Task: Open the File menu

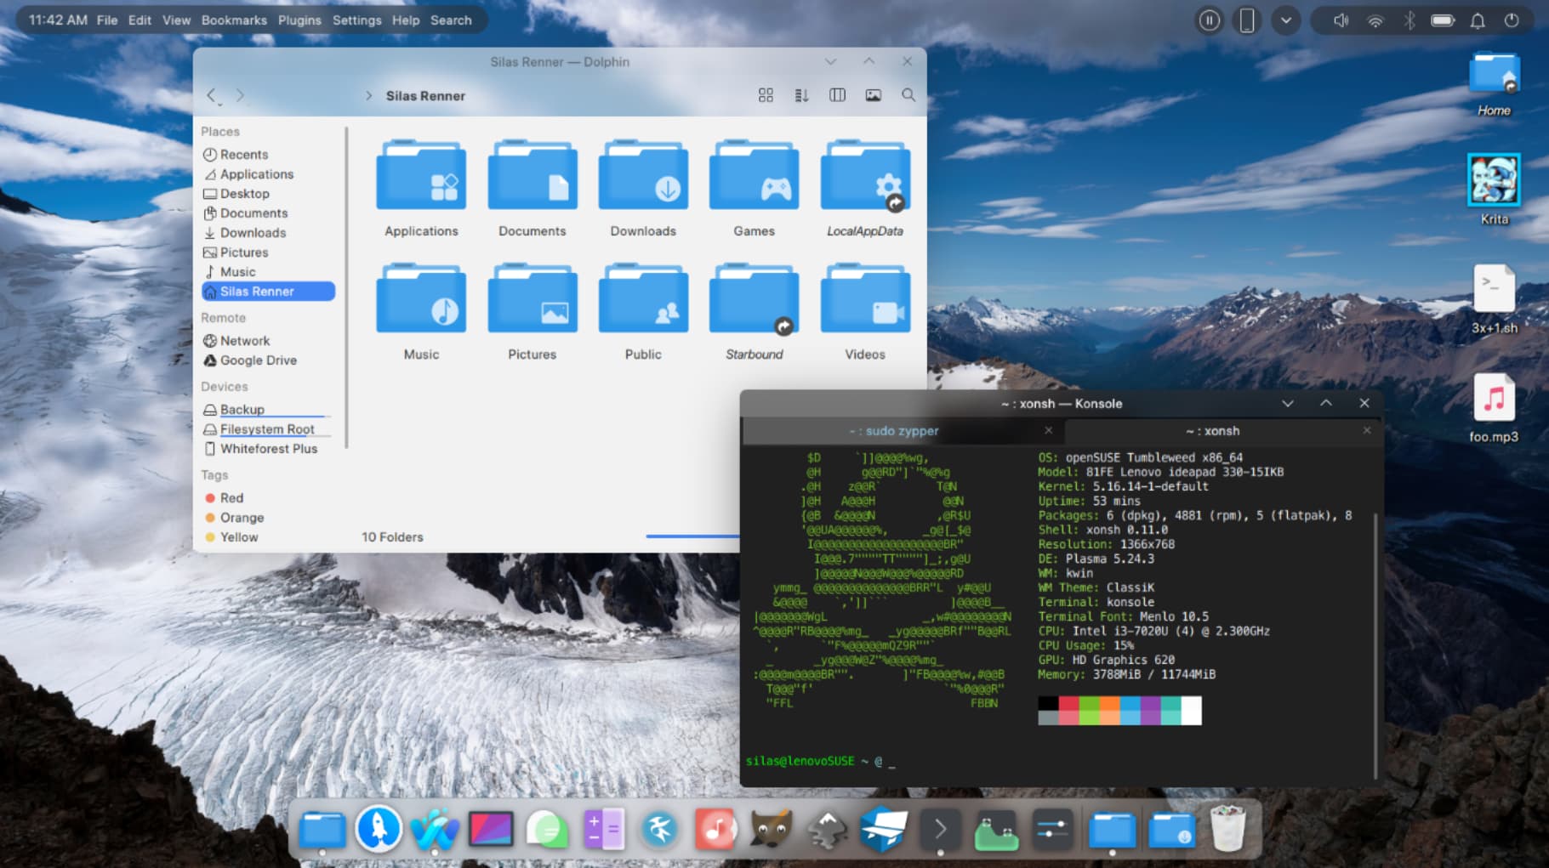Action: tap(107, 20)
